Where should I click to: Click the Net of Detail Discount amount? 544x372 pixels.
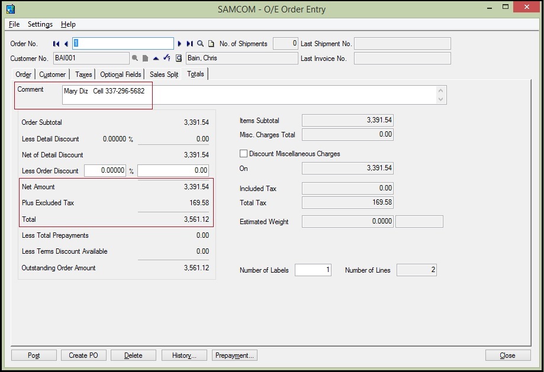[197, 155]
